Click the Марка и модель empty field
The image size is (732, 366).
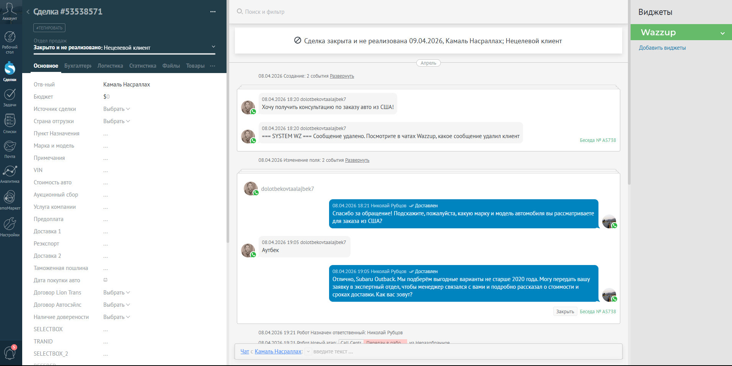coord(106,146)
